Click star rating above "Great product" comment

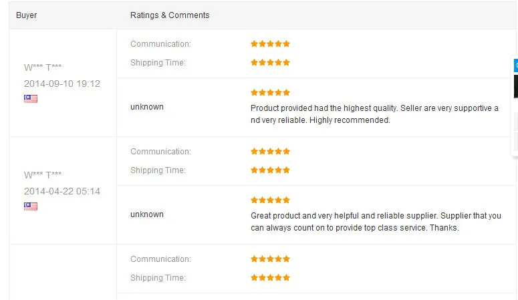tap(270, 200)
